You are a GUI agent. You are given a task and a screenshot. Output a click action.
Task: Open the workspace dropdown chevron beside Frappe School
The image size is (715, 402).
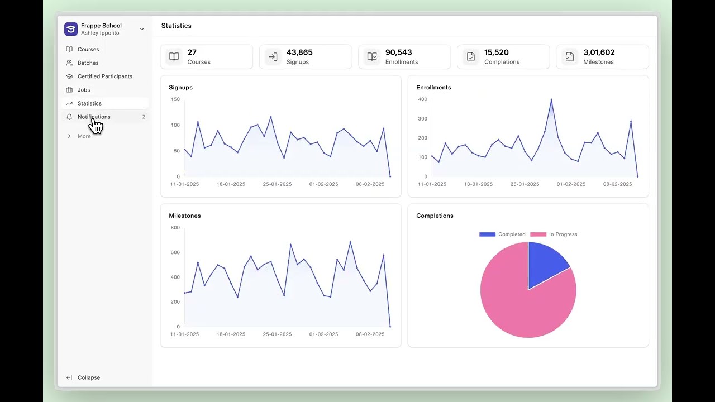point(142,29)
